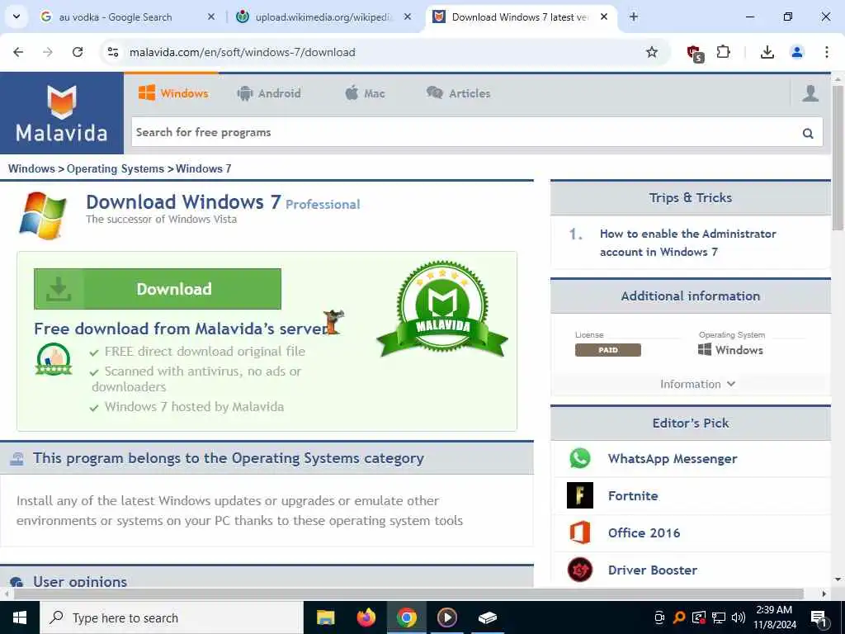Open the tab search dropdown arrow
The image size is (845, 634).
17,17
